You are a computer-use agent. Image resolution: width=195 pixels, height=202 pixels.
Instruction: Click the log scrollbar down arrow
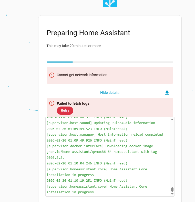172,194
